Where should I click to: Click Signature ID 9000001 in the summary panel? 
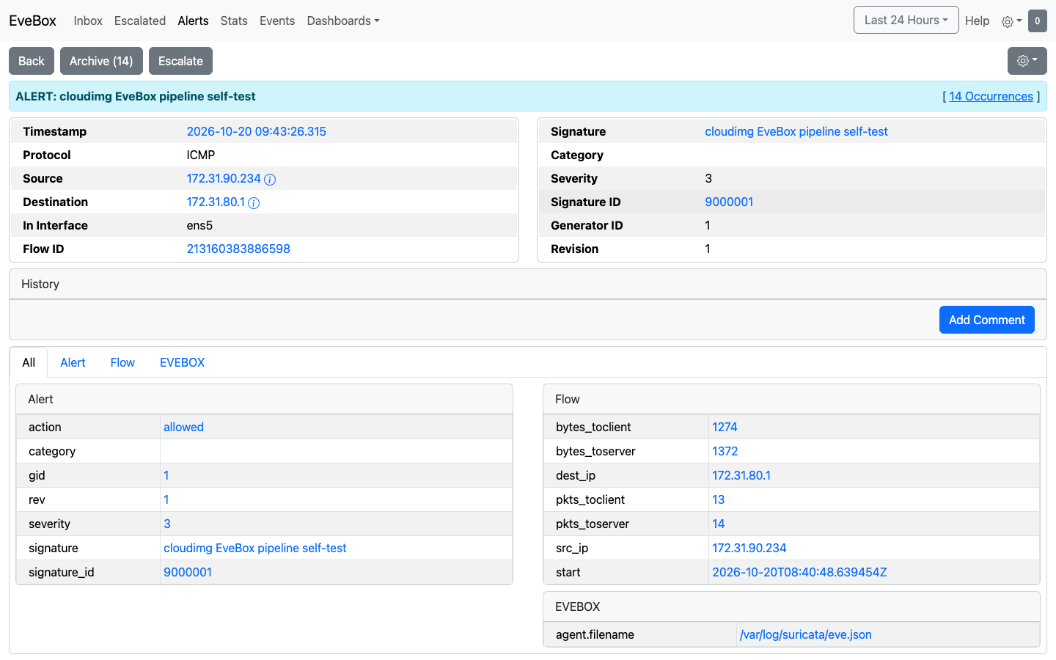click(729, 202)
